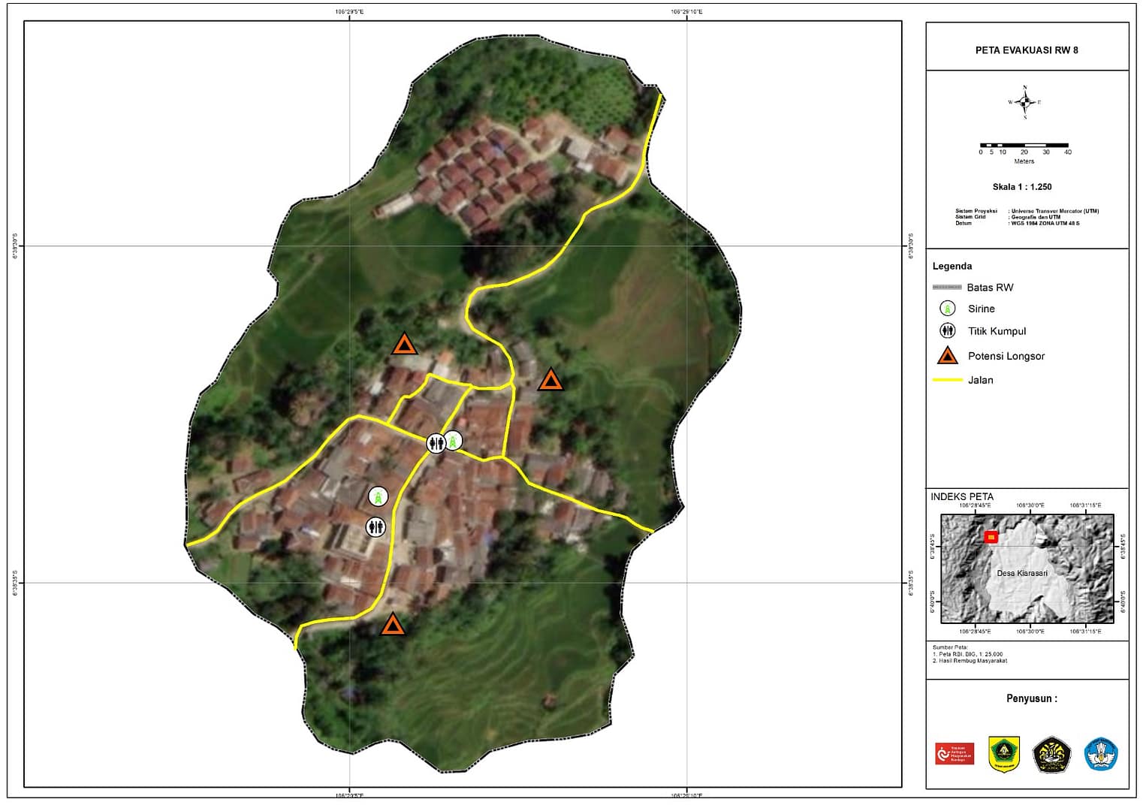Click the compass rose north arrow
The image size is (1146, 811).
(1025, 102)
